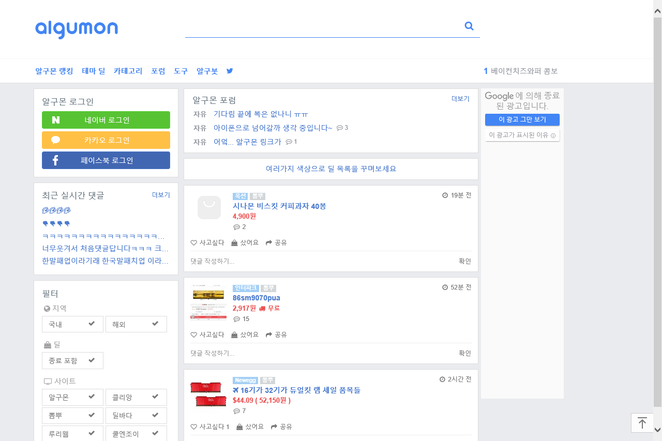Toggle the 해외 region filter
The width and height of the screenshot is (662, 441).
(x=136, y=324)
